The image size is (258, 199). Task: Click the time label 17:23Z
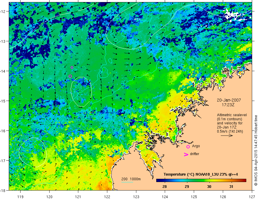click(x=228, y=105)
